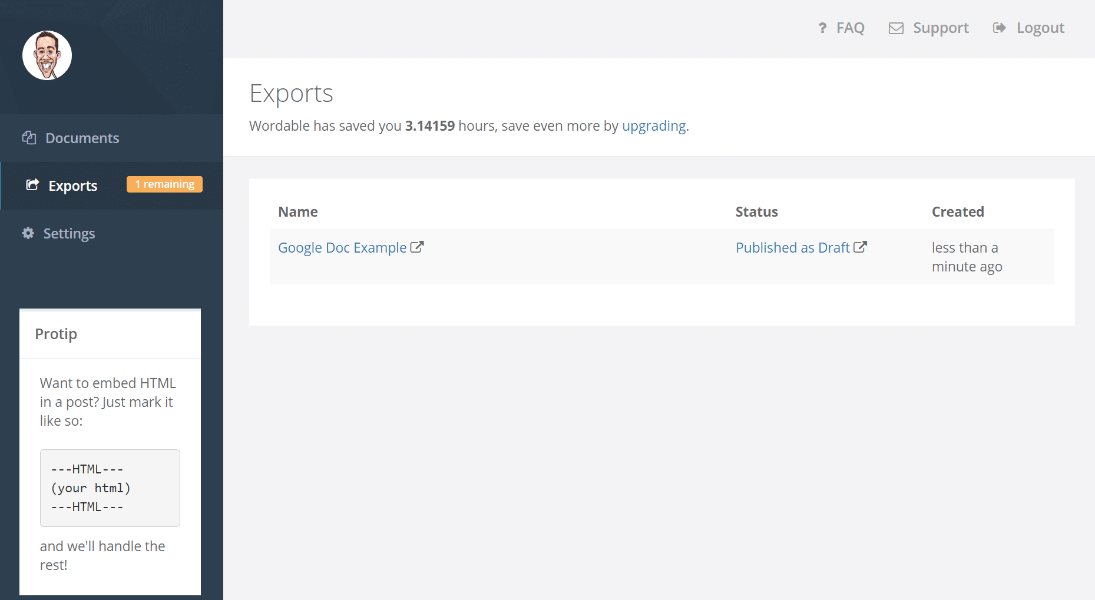The width and height of the screenshot is (1095, 600).
Task: Open Settings from the sidebar
Action: [x=69, y=234]
